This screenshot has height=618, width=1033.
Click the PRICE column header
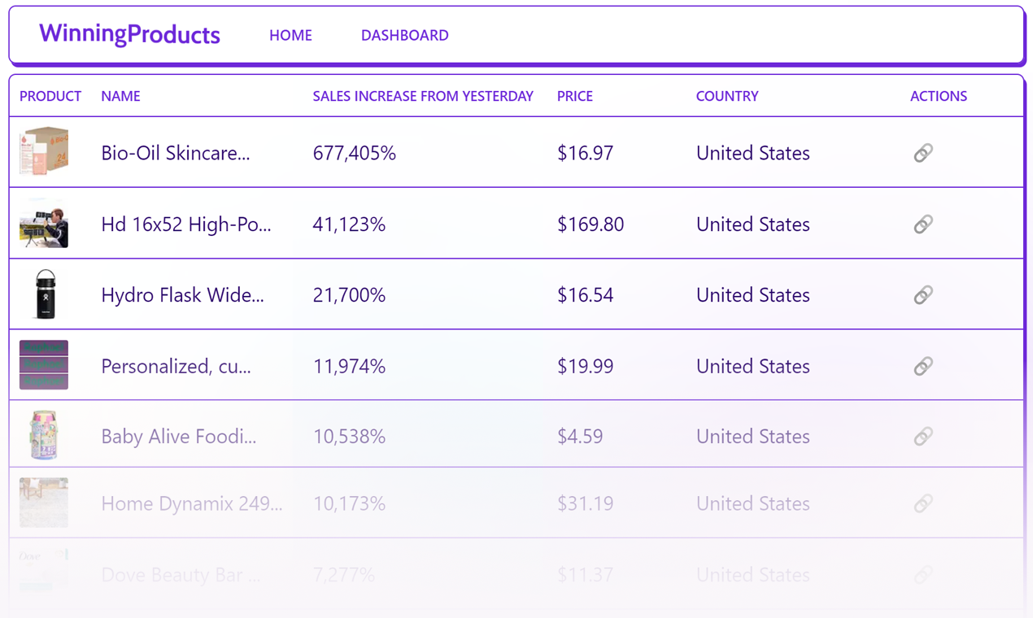575,96
